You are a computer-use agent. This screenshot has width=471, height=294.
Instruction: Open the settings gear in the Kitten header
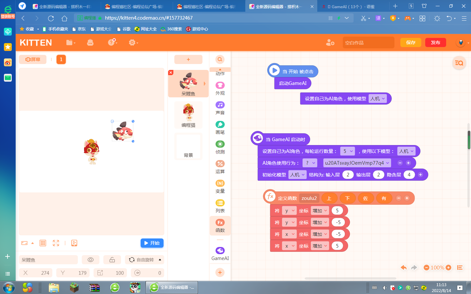tap(132, 42)
